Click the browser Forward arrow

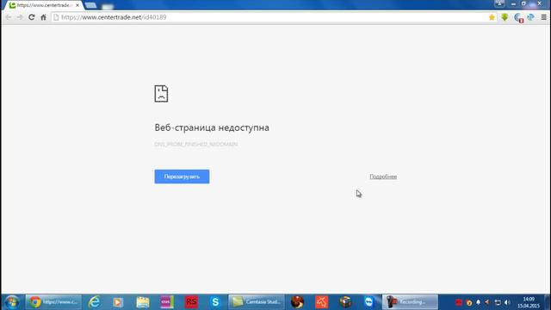pyautogui.click(x=20, y=17)
